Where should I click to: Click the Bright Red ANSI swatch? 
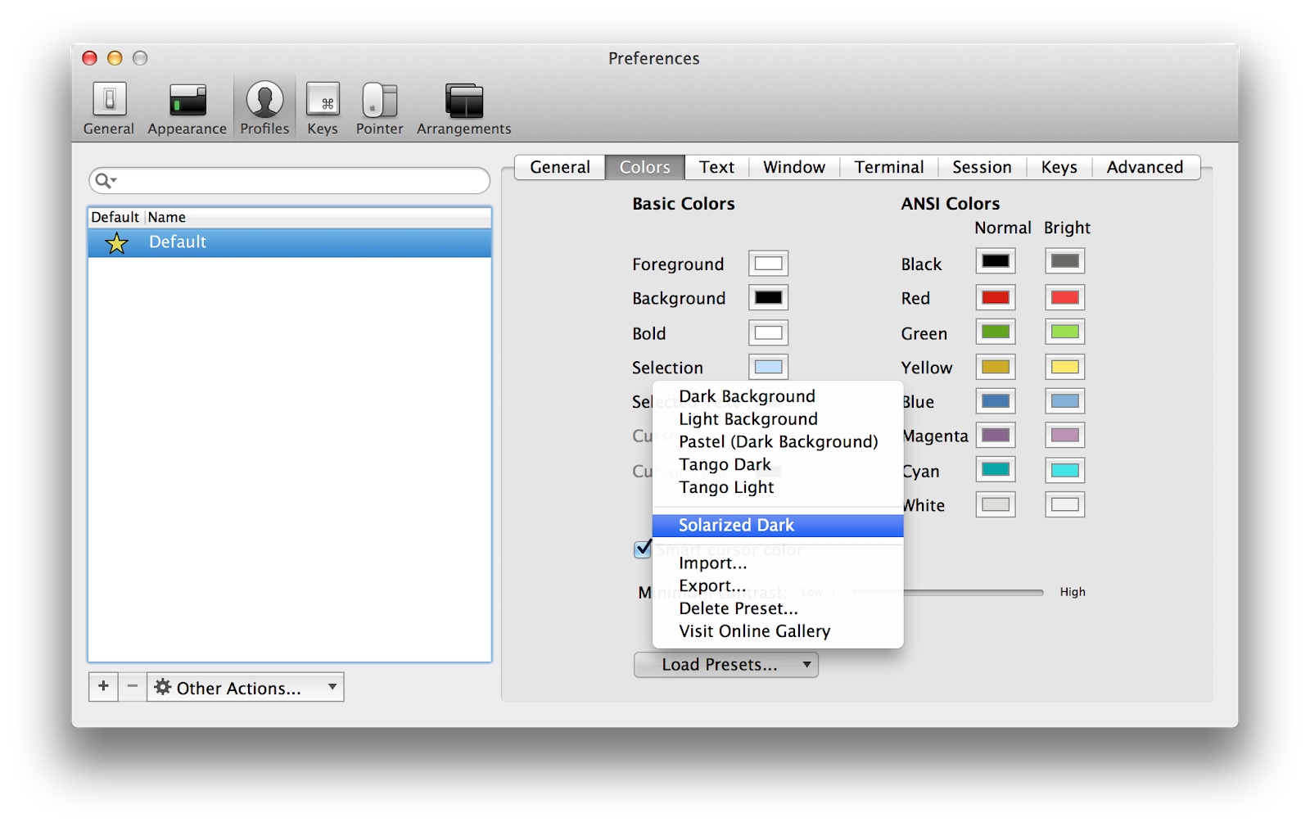point(1065,297)
